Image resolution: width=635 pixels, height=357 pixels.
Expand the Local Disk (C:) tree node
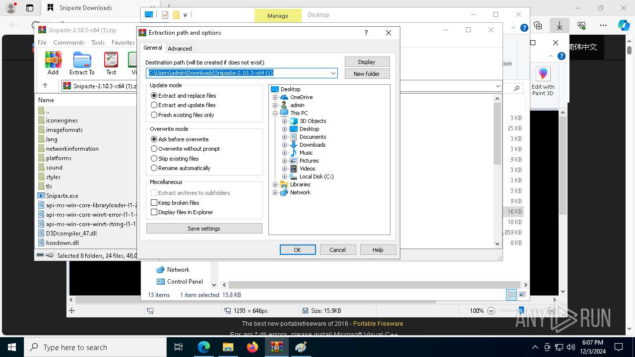click(x=285, y=177)
